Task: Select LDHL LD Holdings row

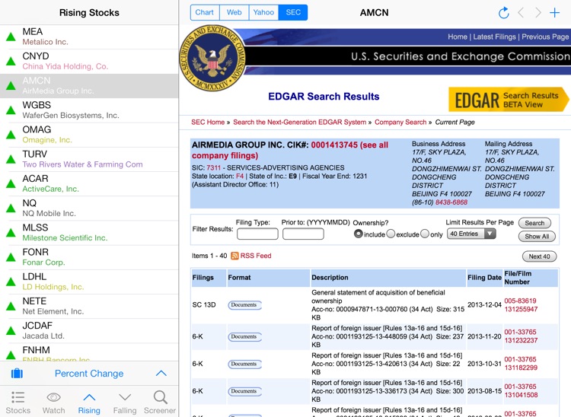Action: [x=89, y=282]
